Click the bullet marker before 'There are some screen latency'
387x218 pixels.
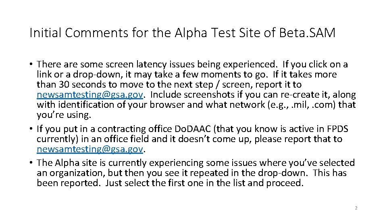click(x=31, y=64)
